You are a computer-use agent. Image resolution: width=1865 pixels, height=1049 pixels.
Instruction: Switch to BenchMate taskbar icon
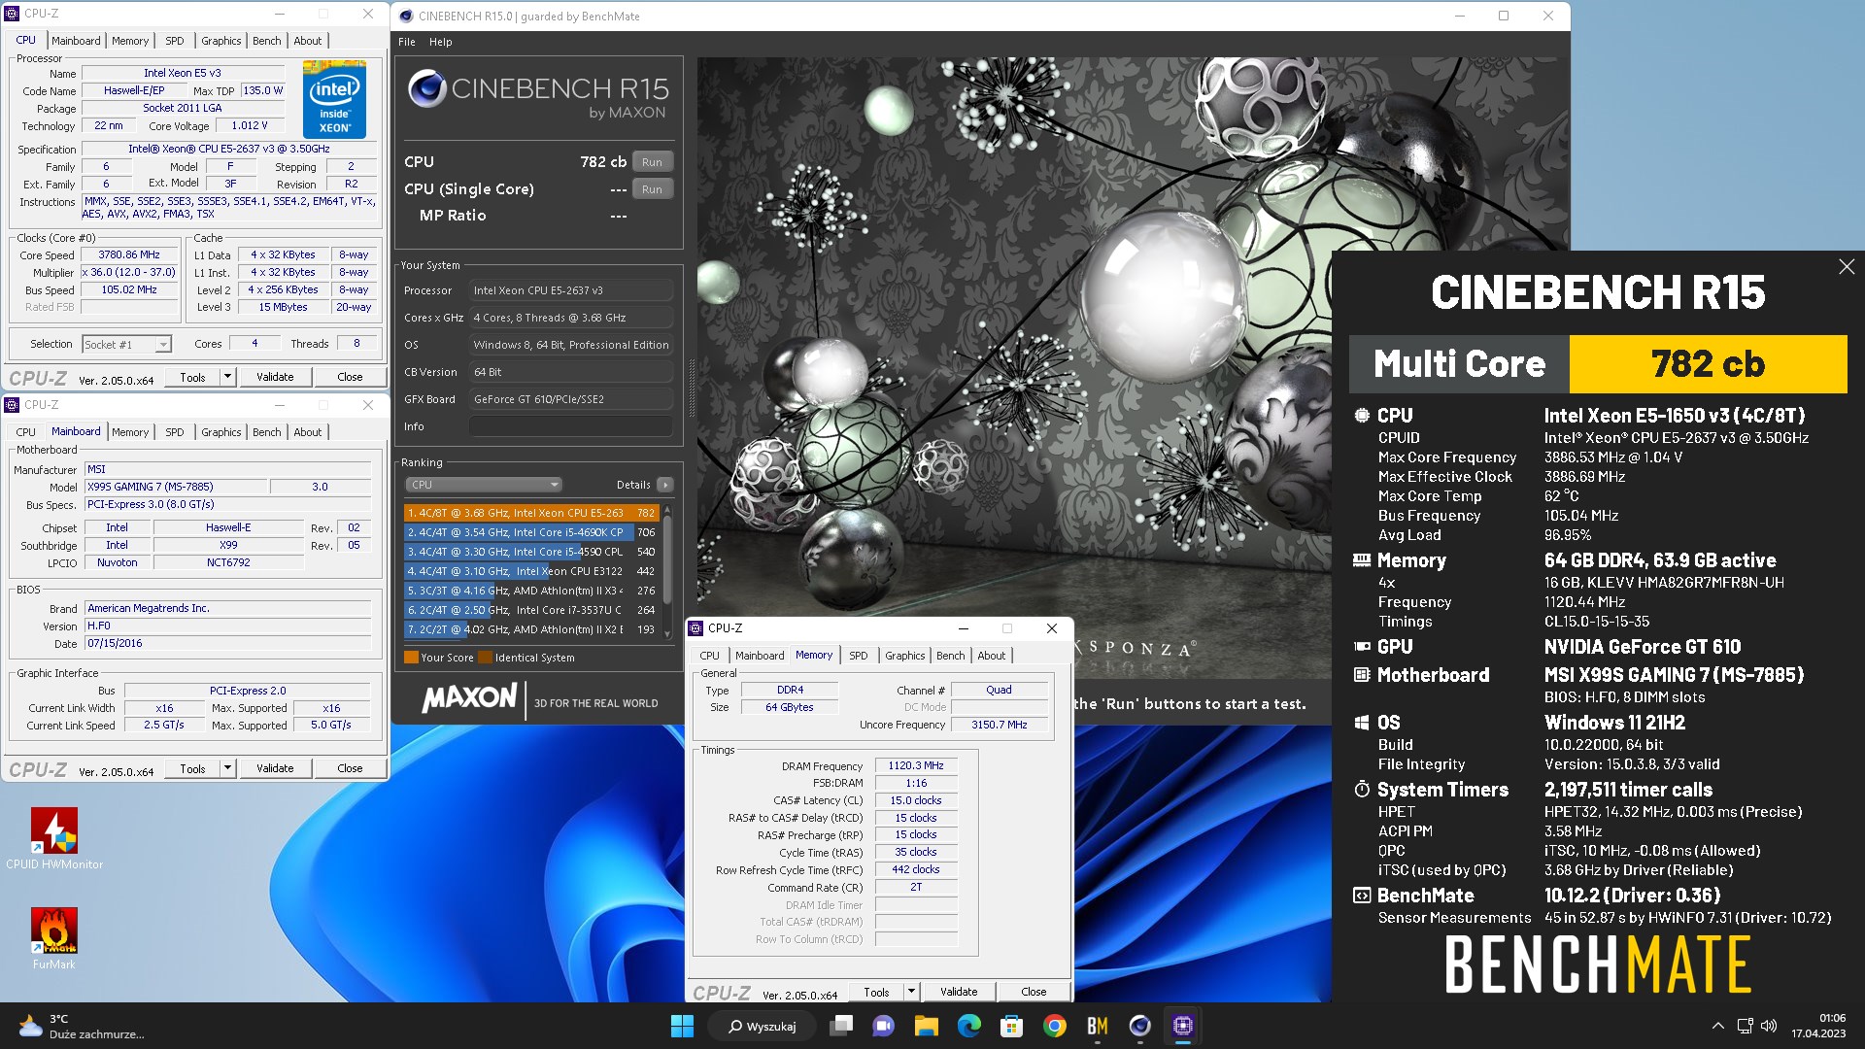click(x=1097, y=1026)
